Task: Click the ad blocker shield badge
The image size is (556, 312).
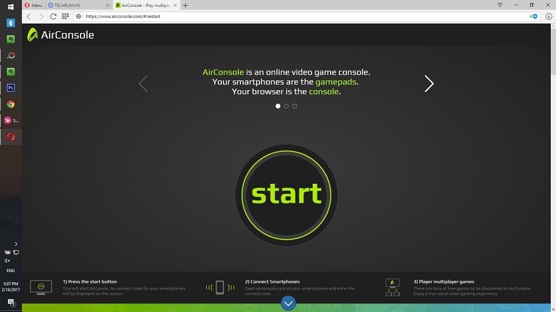Action: pos(533,16)
